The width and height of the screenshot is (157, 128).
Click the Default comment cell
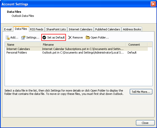[132, 53]
